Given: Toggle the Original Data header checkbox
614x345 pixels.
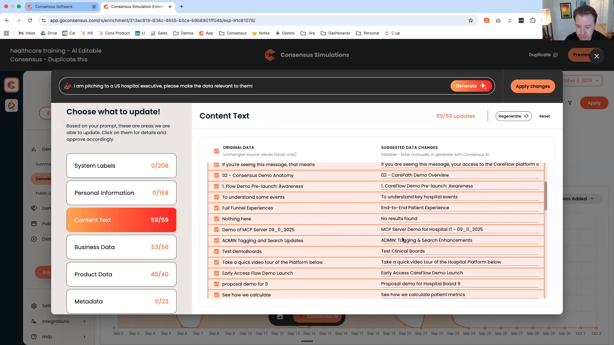Looking at the screenshot, I should pyautogui.click(x=216, y=151).
